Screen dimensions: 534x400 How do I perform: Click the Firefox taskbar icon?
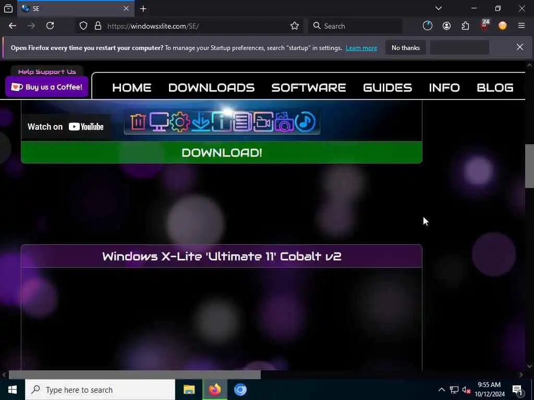[214, 390]
